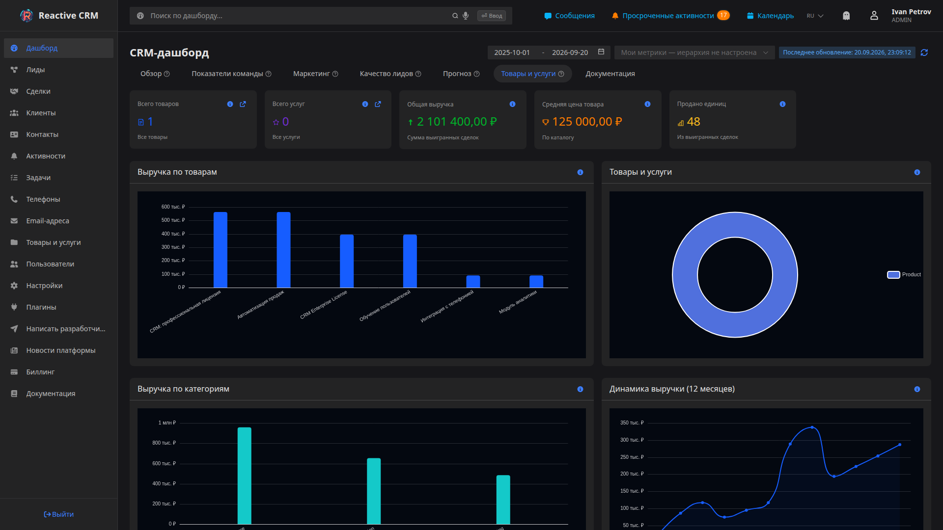Open external link on Всего товаров card
Screen dimensions: 943x530
[x=243, y=104]
